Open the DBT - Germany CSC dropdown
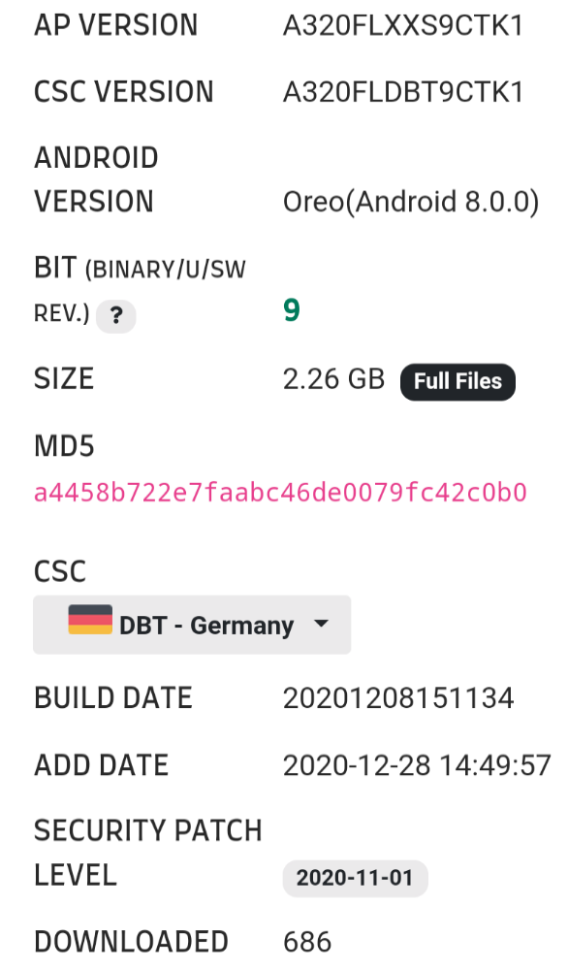This screenshot has height=968, width=568. [x=192, y=625]
